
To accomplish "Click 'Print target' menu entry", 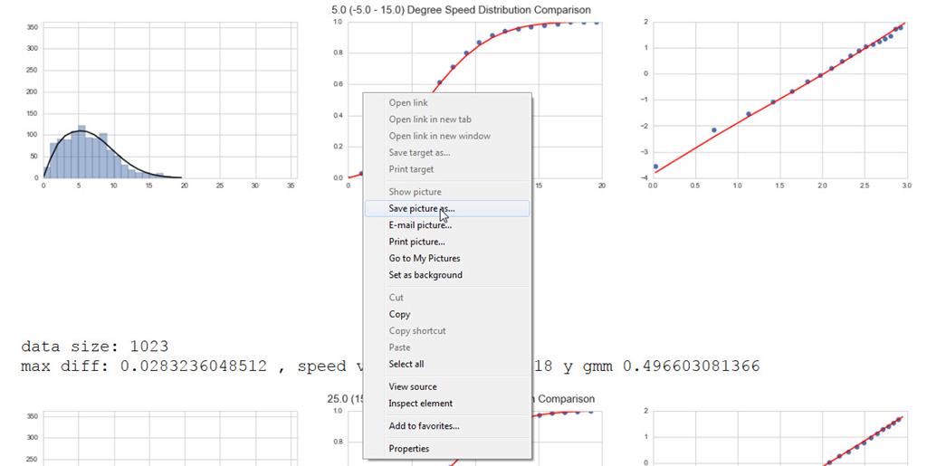I will point(447,169).
